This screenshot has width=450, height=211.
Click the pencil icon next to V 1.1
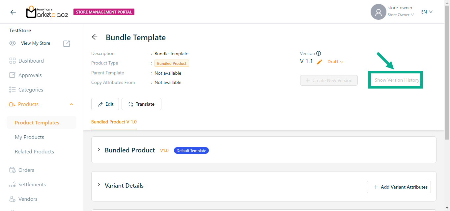(x=319, y=62)
